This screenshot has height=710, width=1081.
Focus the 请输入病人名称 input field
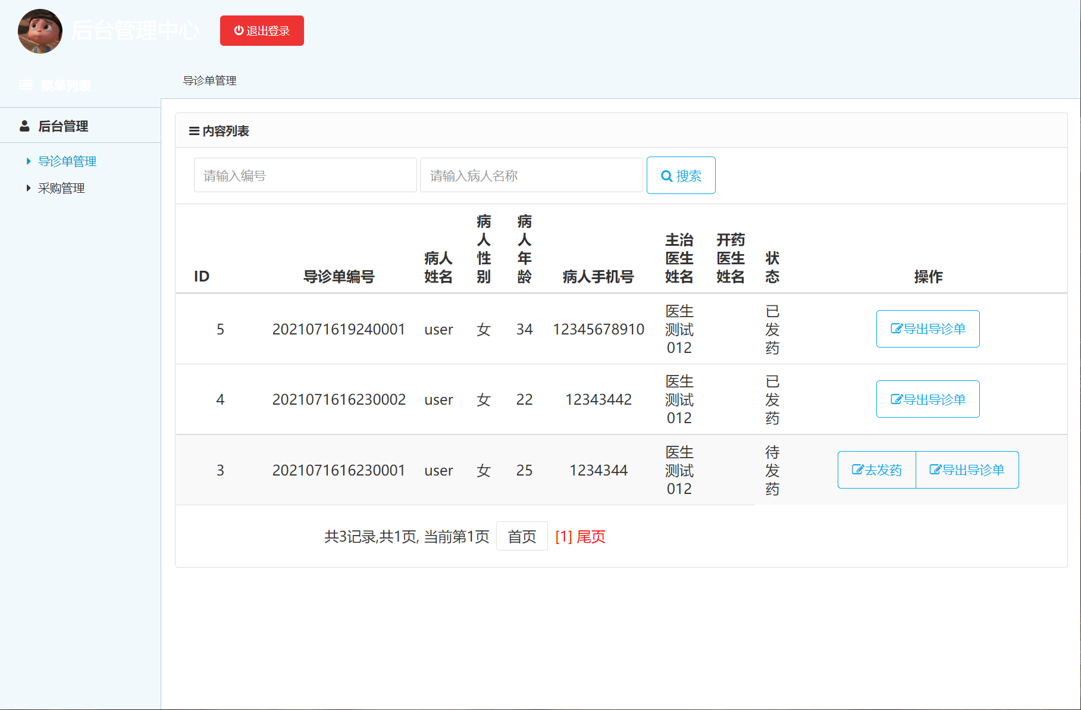pyautogui.click(x=531, y=176)
